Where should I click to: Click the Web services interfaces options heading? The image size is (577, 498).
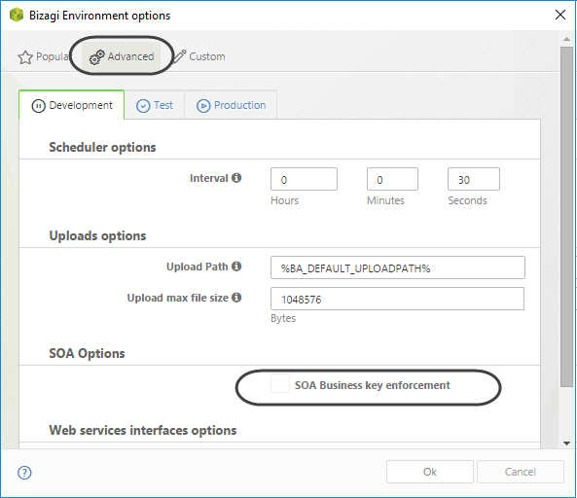pos(143,430)
